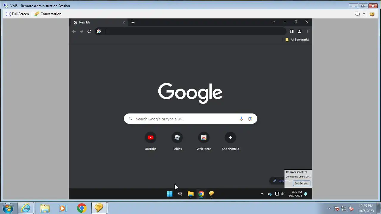Click the Search Google or type a URL box
The image size is (381, 214).
190,119
